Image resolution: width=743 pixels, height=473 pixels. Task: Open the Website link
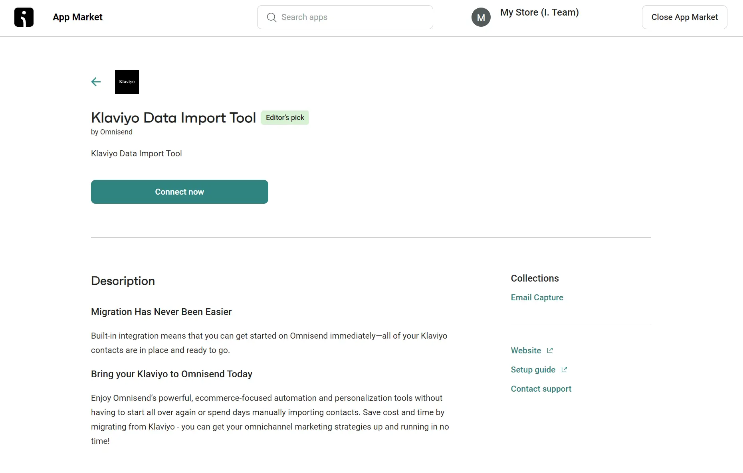click(x=526, y=351)
